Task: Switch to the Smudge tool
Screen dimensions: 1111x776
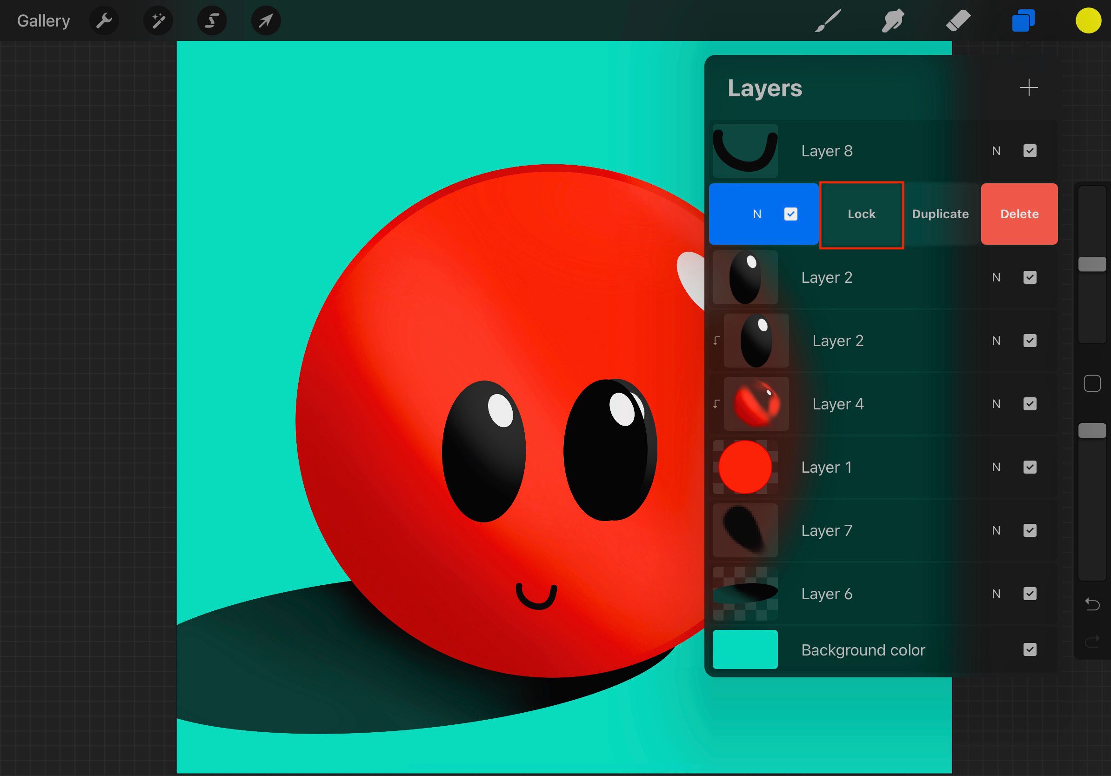Action: (x=893, y=20)
